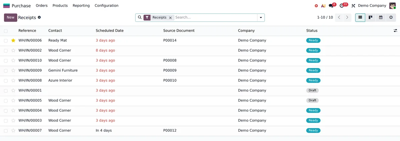The image size is (400, 141).
Task: Switch to list view
Action: click(x=360, y=17)
